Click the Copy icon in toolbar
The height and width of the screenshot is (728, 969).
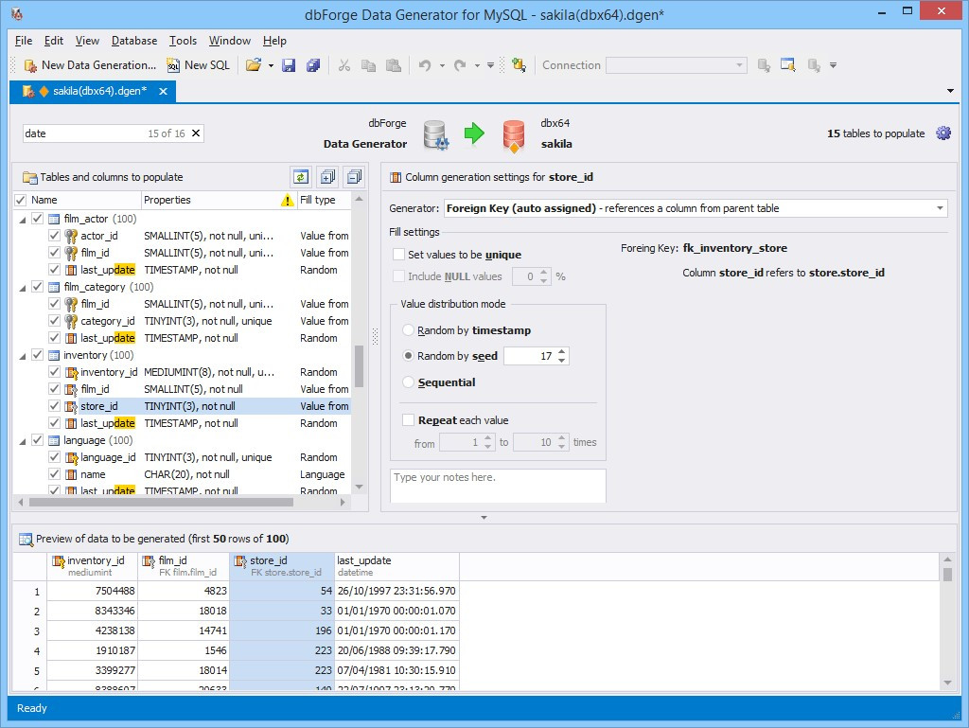pyautogui.click(x=368, y=65)
